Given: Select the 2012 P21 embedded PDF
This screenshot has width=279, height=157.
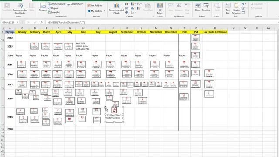Looking at the screenshot, I should pyautogui.click(x=196, y=38).
